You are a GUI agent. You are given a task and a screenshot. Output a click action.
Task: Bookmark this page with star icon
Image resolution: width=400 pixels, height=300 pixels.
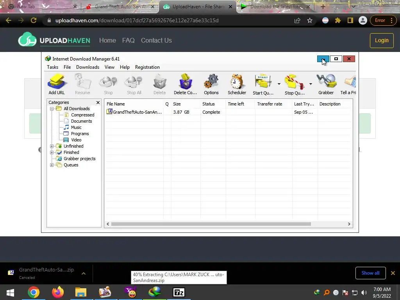click(310, 20)
